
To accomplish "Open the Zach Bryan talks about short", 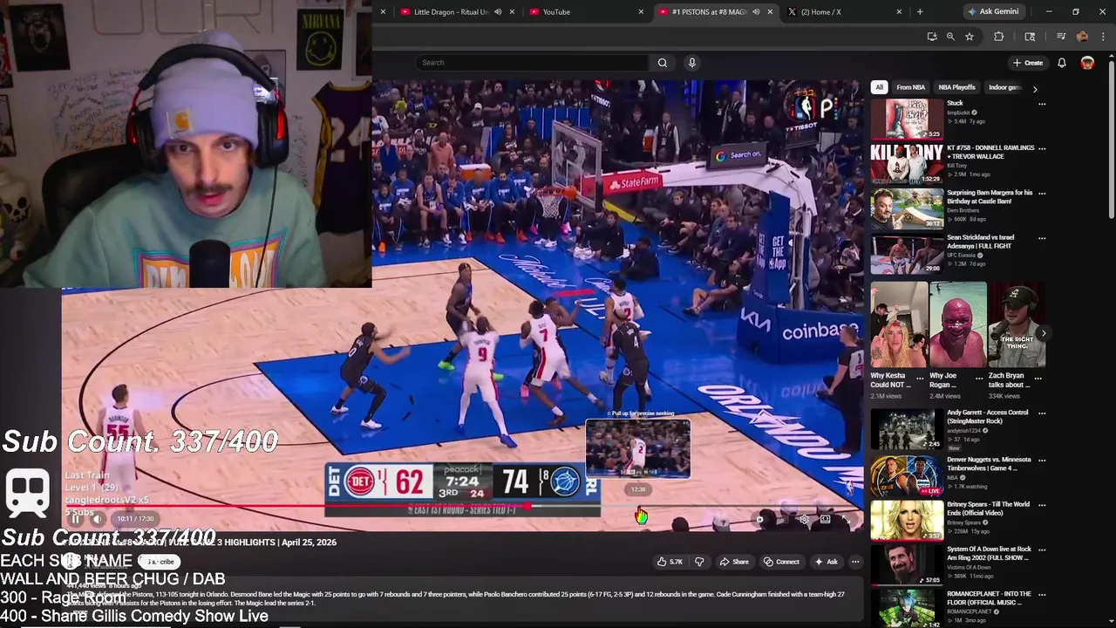I will coord(1017,324).
